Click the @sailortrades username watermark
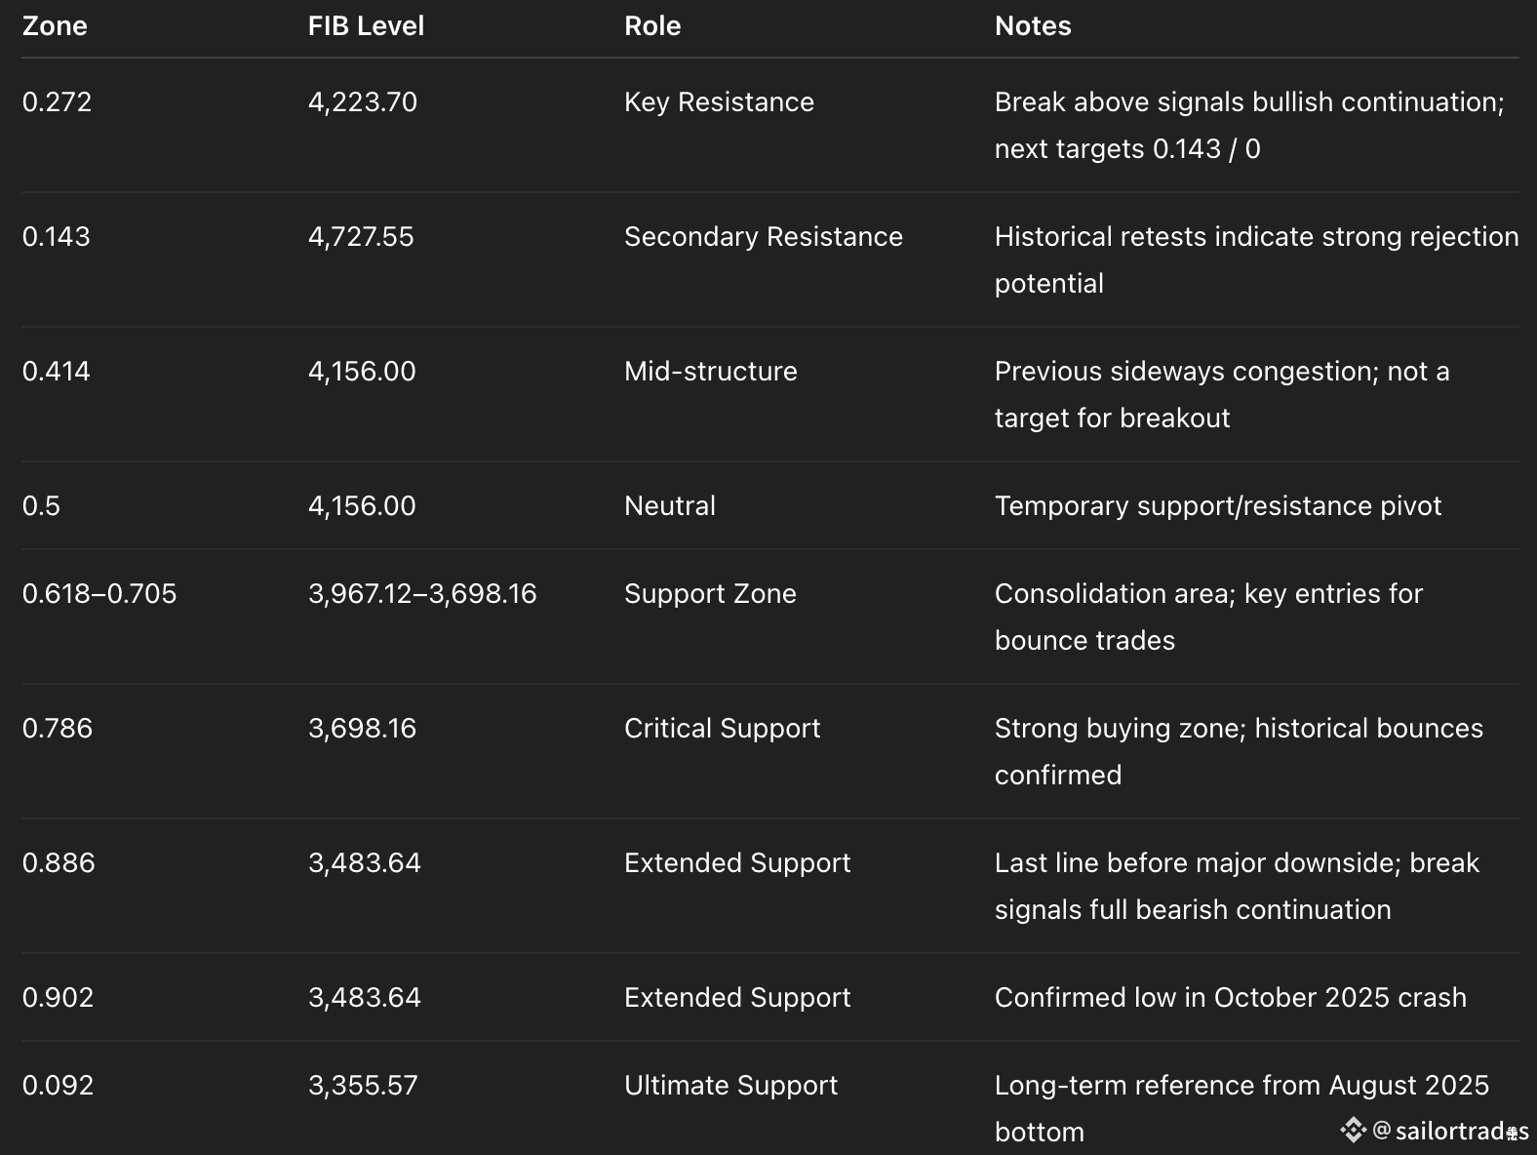The width and height of the screenshot is (1537, 1155). click(x=1461, y=1131)
